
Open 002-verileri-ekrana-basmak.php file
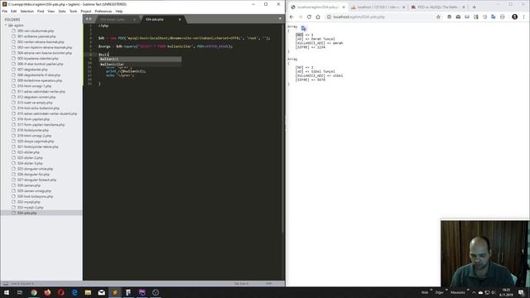[41, 42]
